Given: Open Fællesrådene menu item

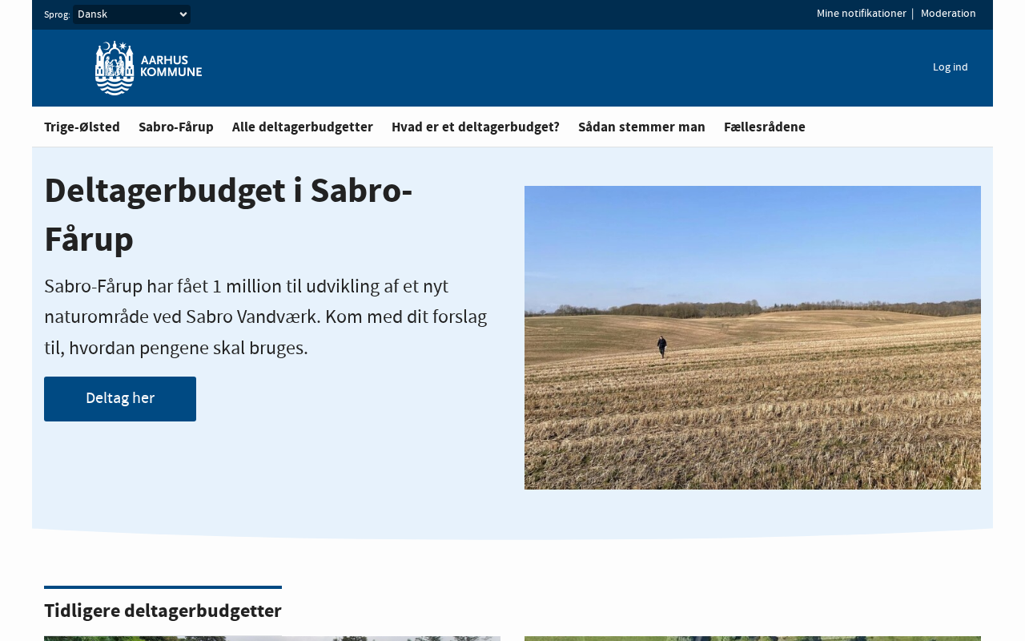Looking at the screenshot, I should tap(765, 127).
